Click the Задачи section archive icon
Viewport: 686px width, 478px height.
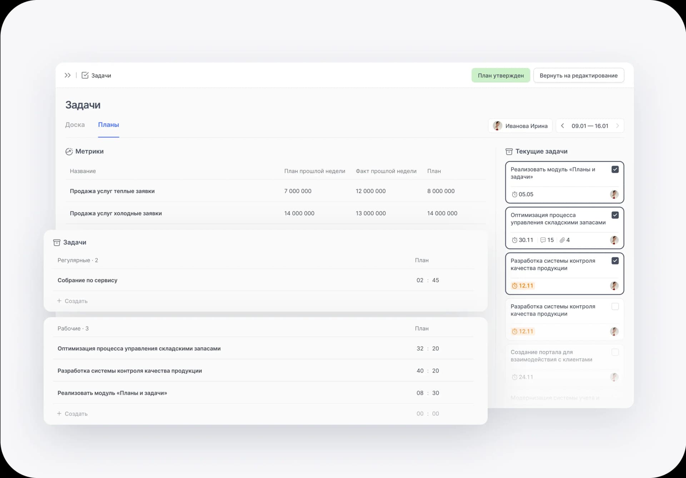pyautogui.click(x=57, y=243)
